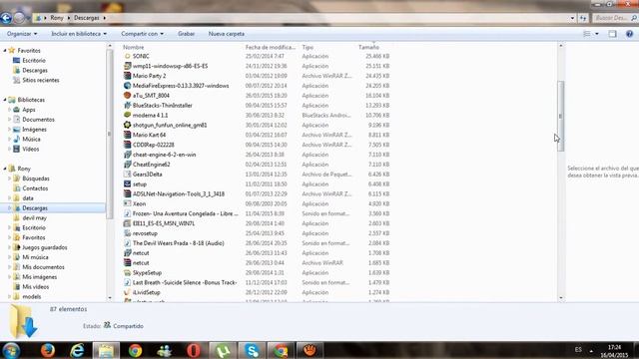639x359 pixels.
Task: Click file list vertical scrollbar thumb
Action: pyautogui.click(x=561, y=116)
